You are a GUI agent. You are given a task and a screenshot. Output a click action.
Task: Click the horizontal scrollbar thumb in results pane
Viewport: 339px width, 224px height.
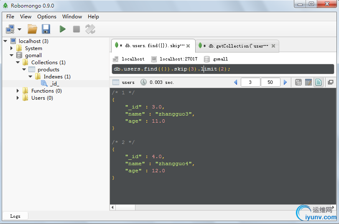coord(125,207)
